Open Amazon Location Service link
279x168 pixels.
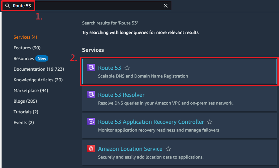[130, 149]
